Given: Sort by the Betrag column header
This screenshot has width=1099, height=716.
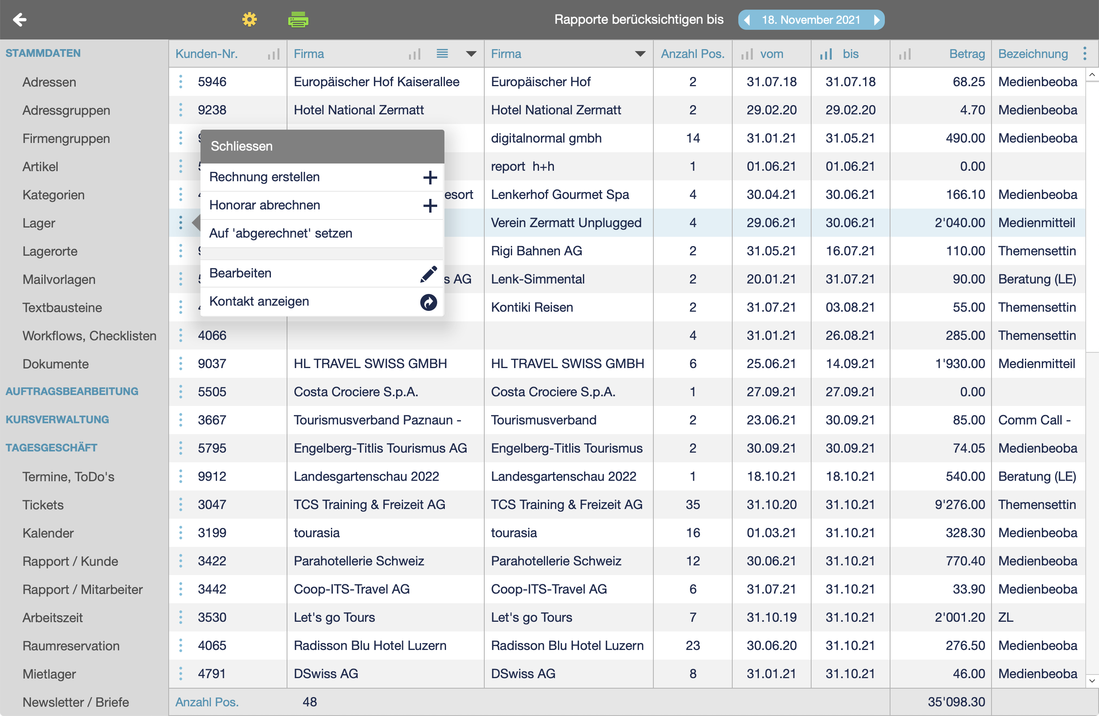Looking at the screenshot, I should click(967, 54).
